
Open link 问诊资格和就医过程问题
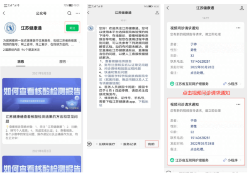tap(122, 69)
